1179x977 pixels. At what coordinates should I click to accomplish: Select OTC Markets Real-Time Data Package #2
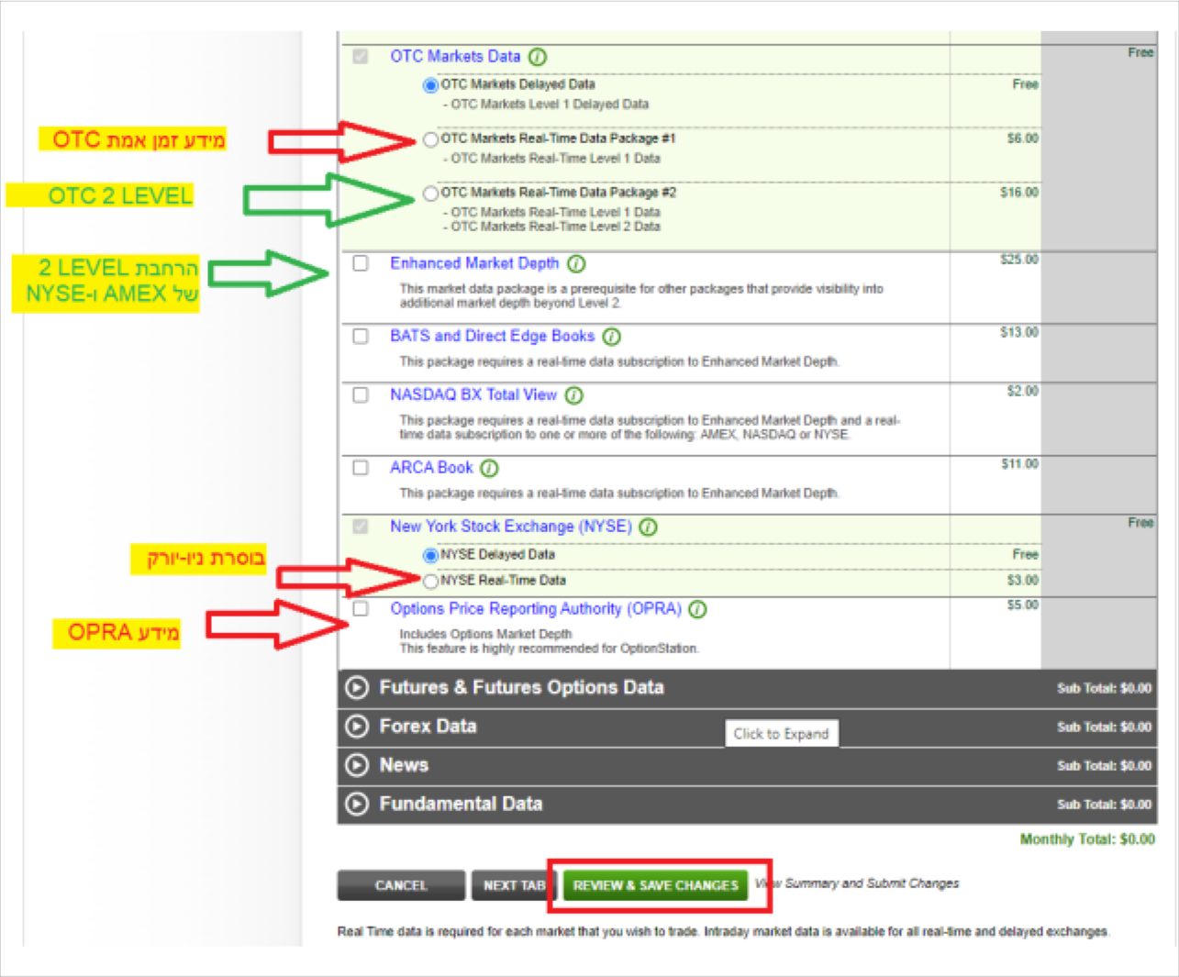pos(430,194)
